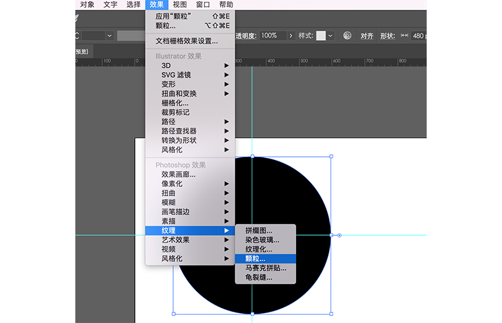502x323 pixels.
Task: Expand the 变形 submenu
Action: click(x=190, y=84)
